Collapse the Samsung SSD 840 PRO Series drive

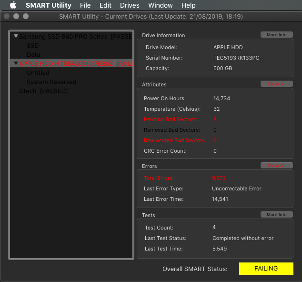pyautogui.click(x=16, y=36)
